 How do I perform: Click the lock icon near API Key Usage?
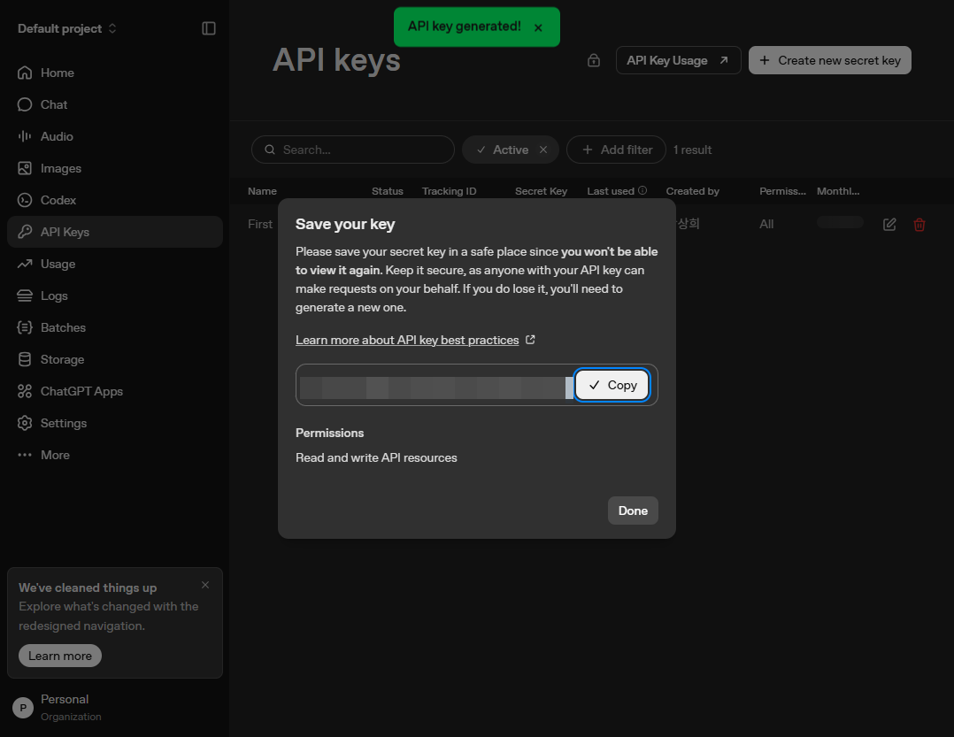pos(594,60)
